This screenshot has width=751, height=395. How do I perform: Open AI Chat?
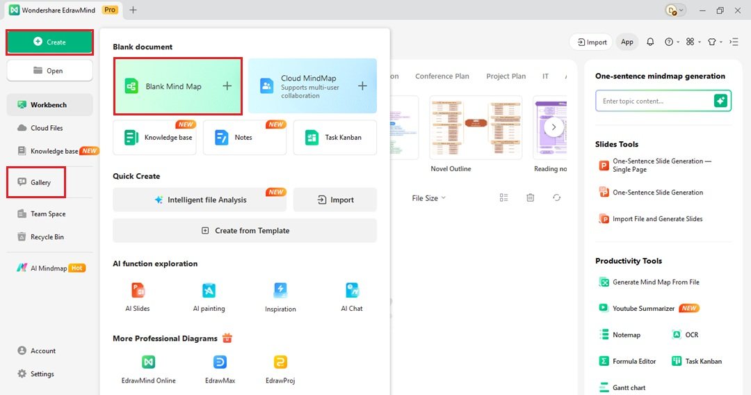click(352, 297)
